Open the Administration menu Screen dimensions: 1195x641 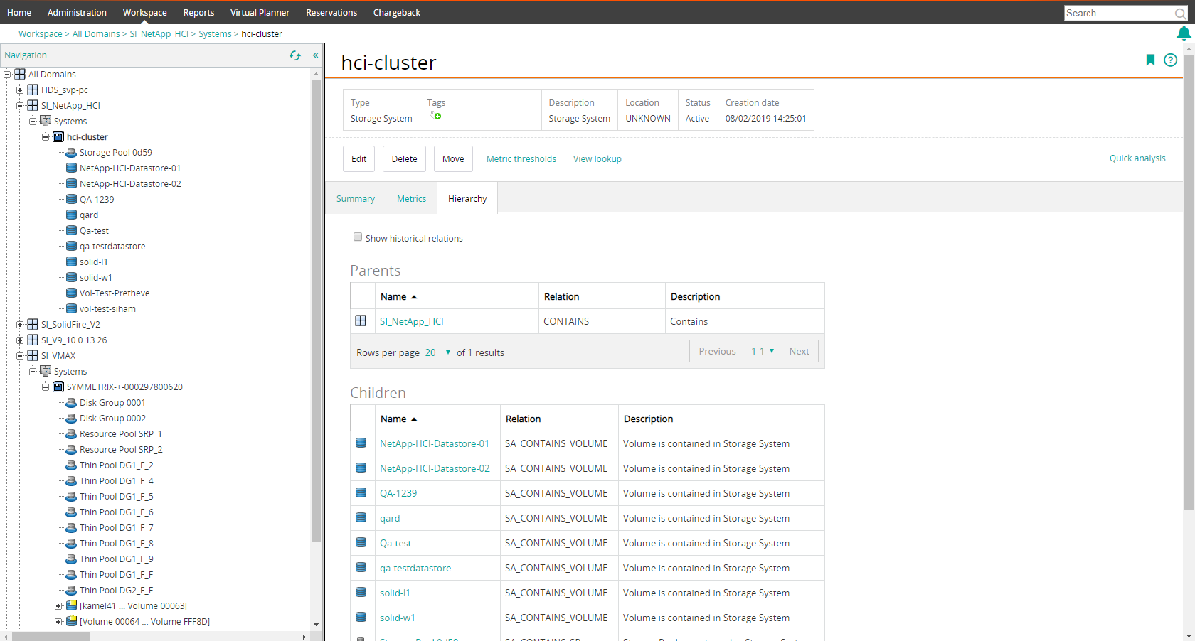click(x=77, y=13)
